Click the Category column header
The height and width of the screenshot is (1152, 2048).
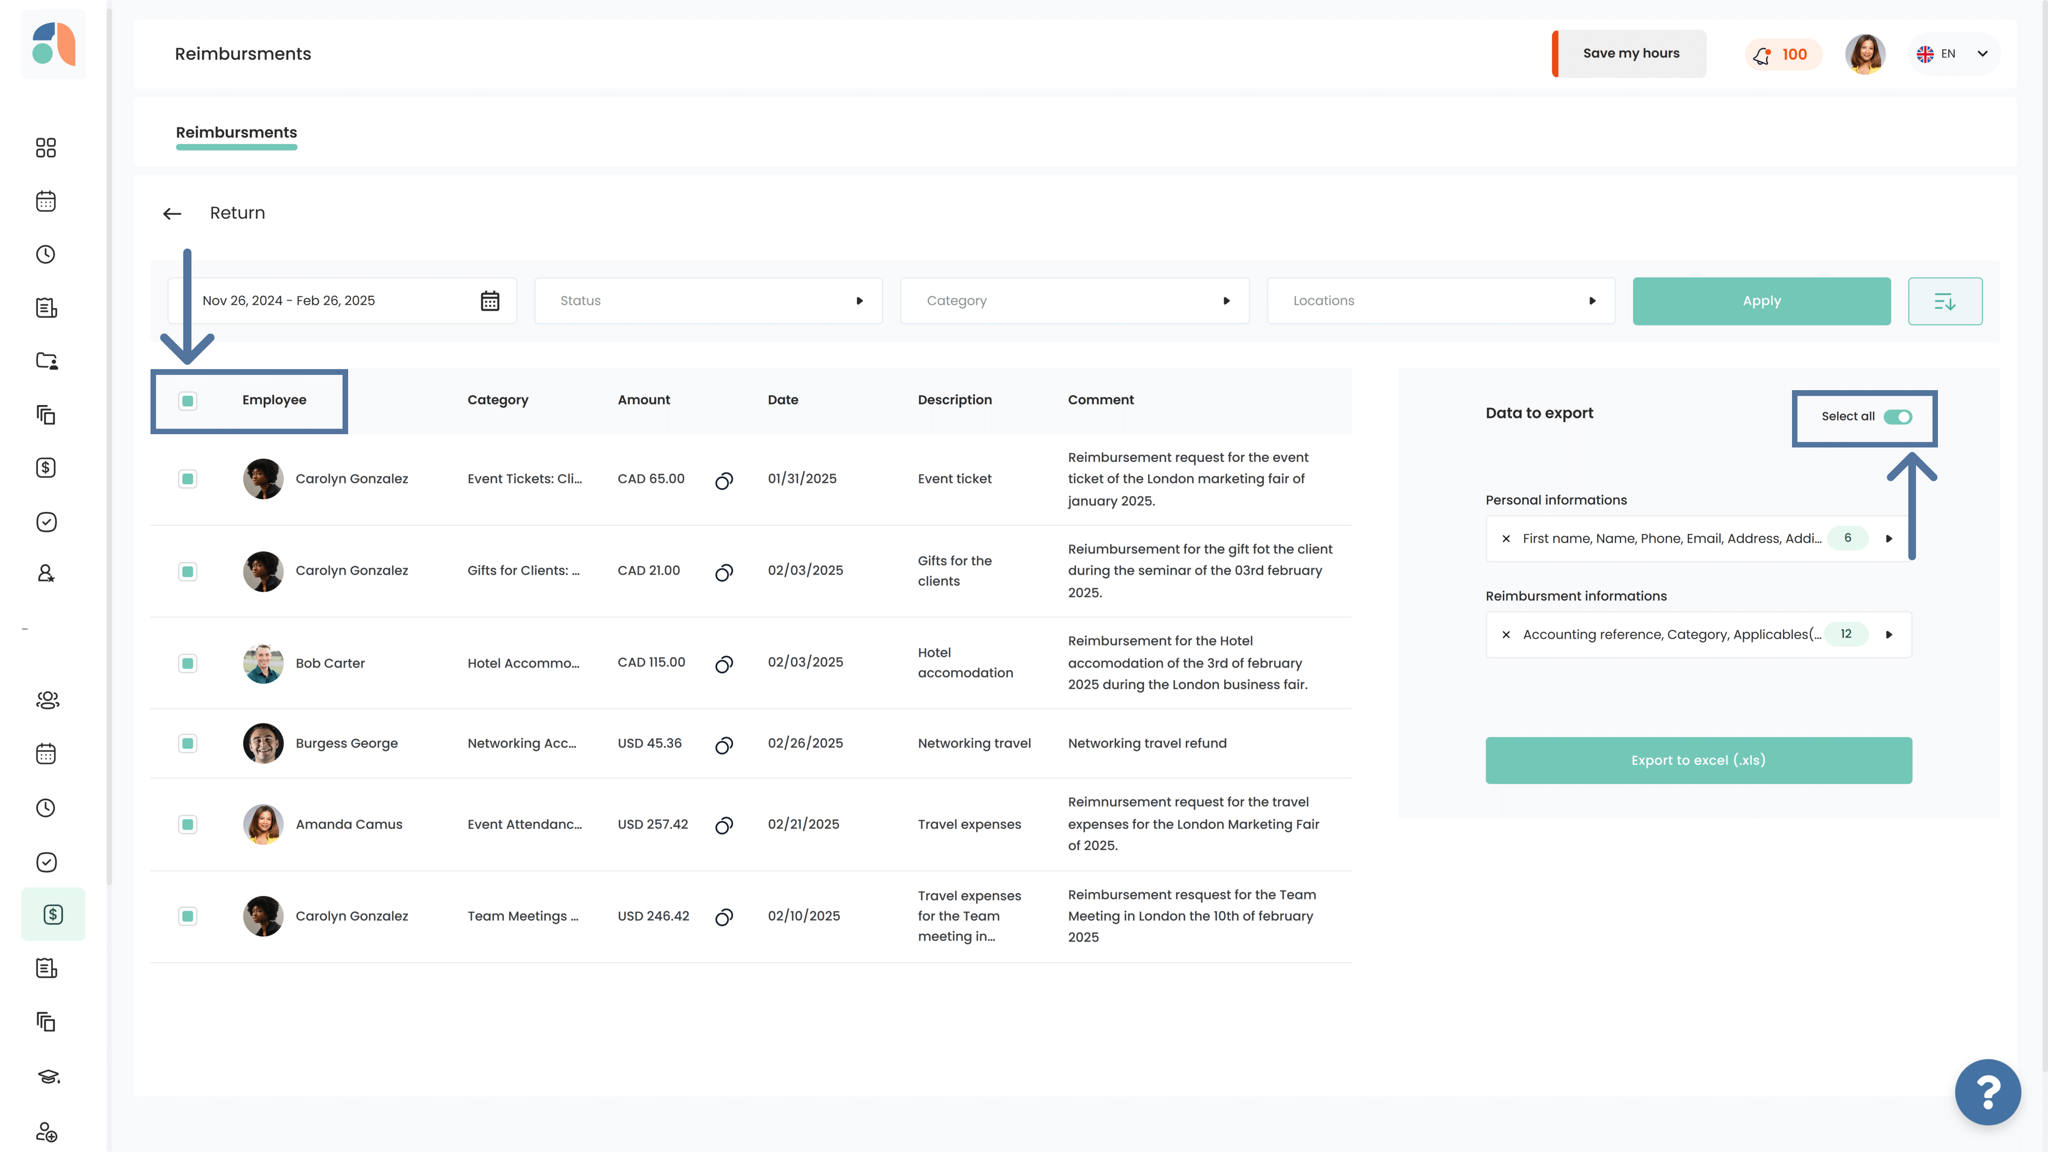(498, 400)
